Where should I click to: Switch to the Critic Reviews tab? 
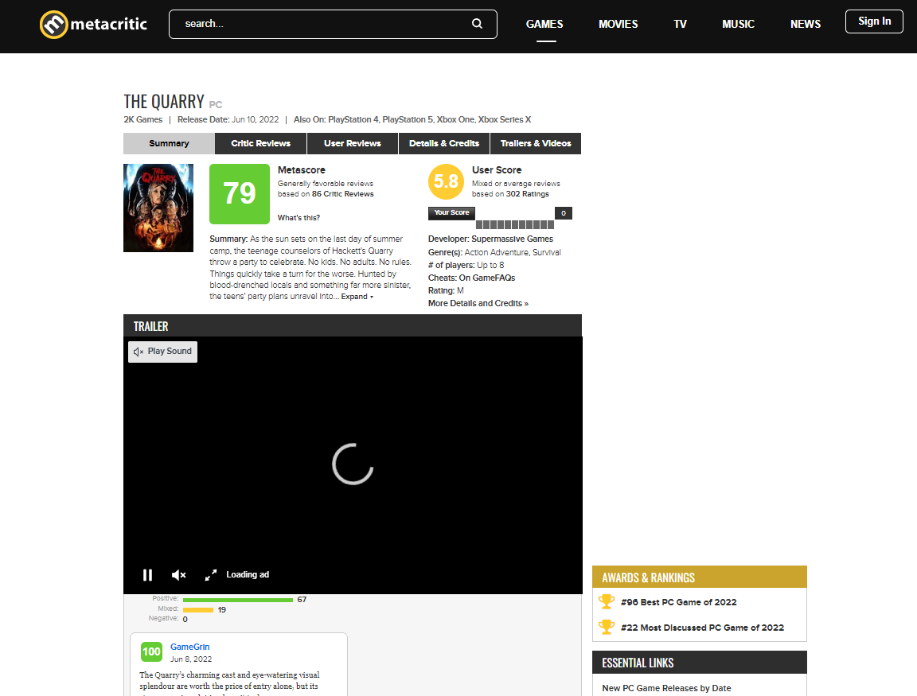(261, 144)
